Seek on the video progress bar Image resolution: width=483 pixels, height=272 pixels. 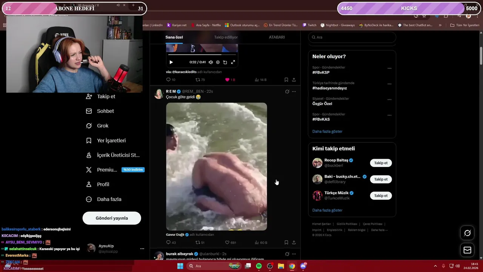tap(202, 54)
